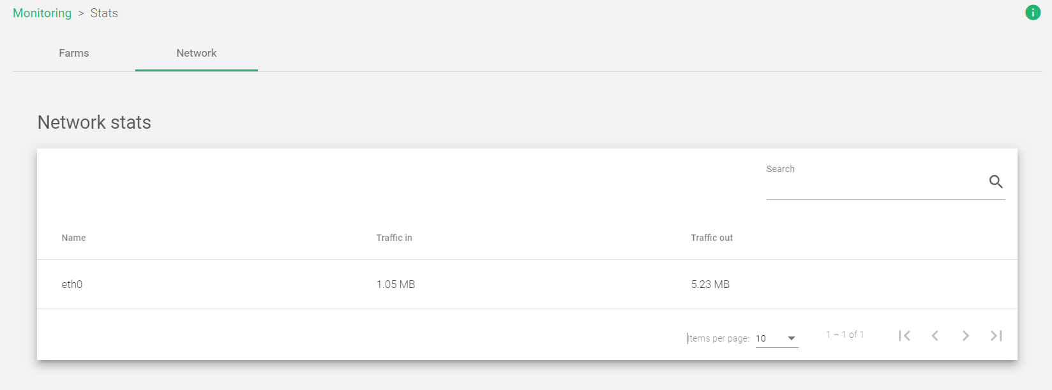Go to next page of table
1052x390 pixels.
coord(966,336)
